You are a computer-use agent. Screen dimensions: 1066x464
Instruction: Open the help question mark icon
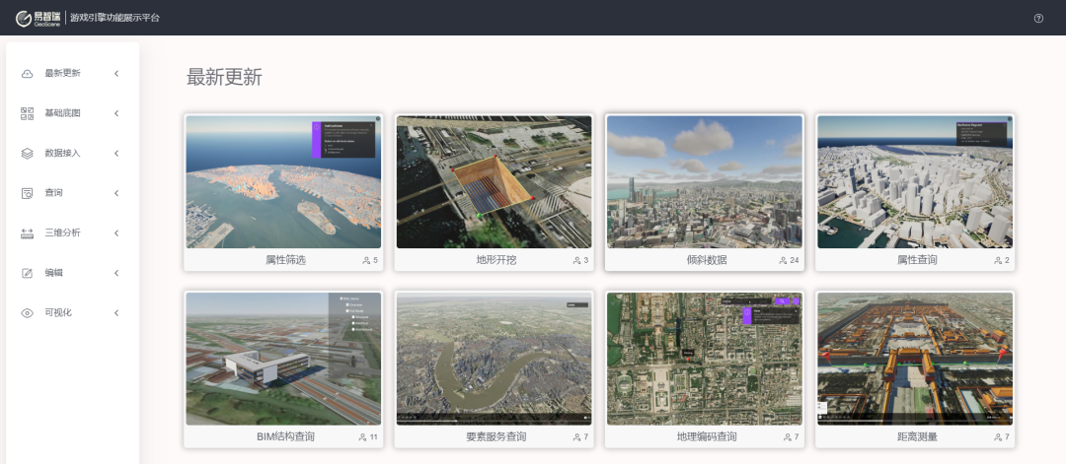(x=1038, y=19)
